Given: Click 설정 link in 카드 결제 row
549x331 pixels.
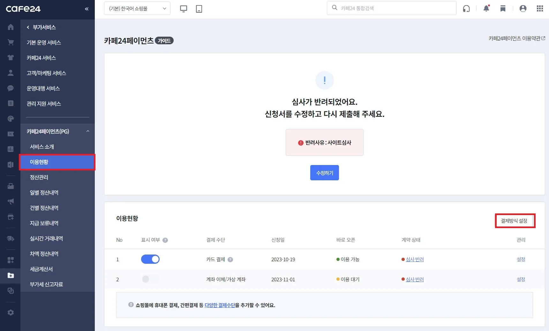Looking at the screenshot, I should point(521,259).
